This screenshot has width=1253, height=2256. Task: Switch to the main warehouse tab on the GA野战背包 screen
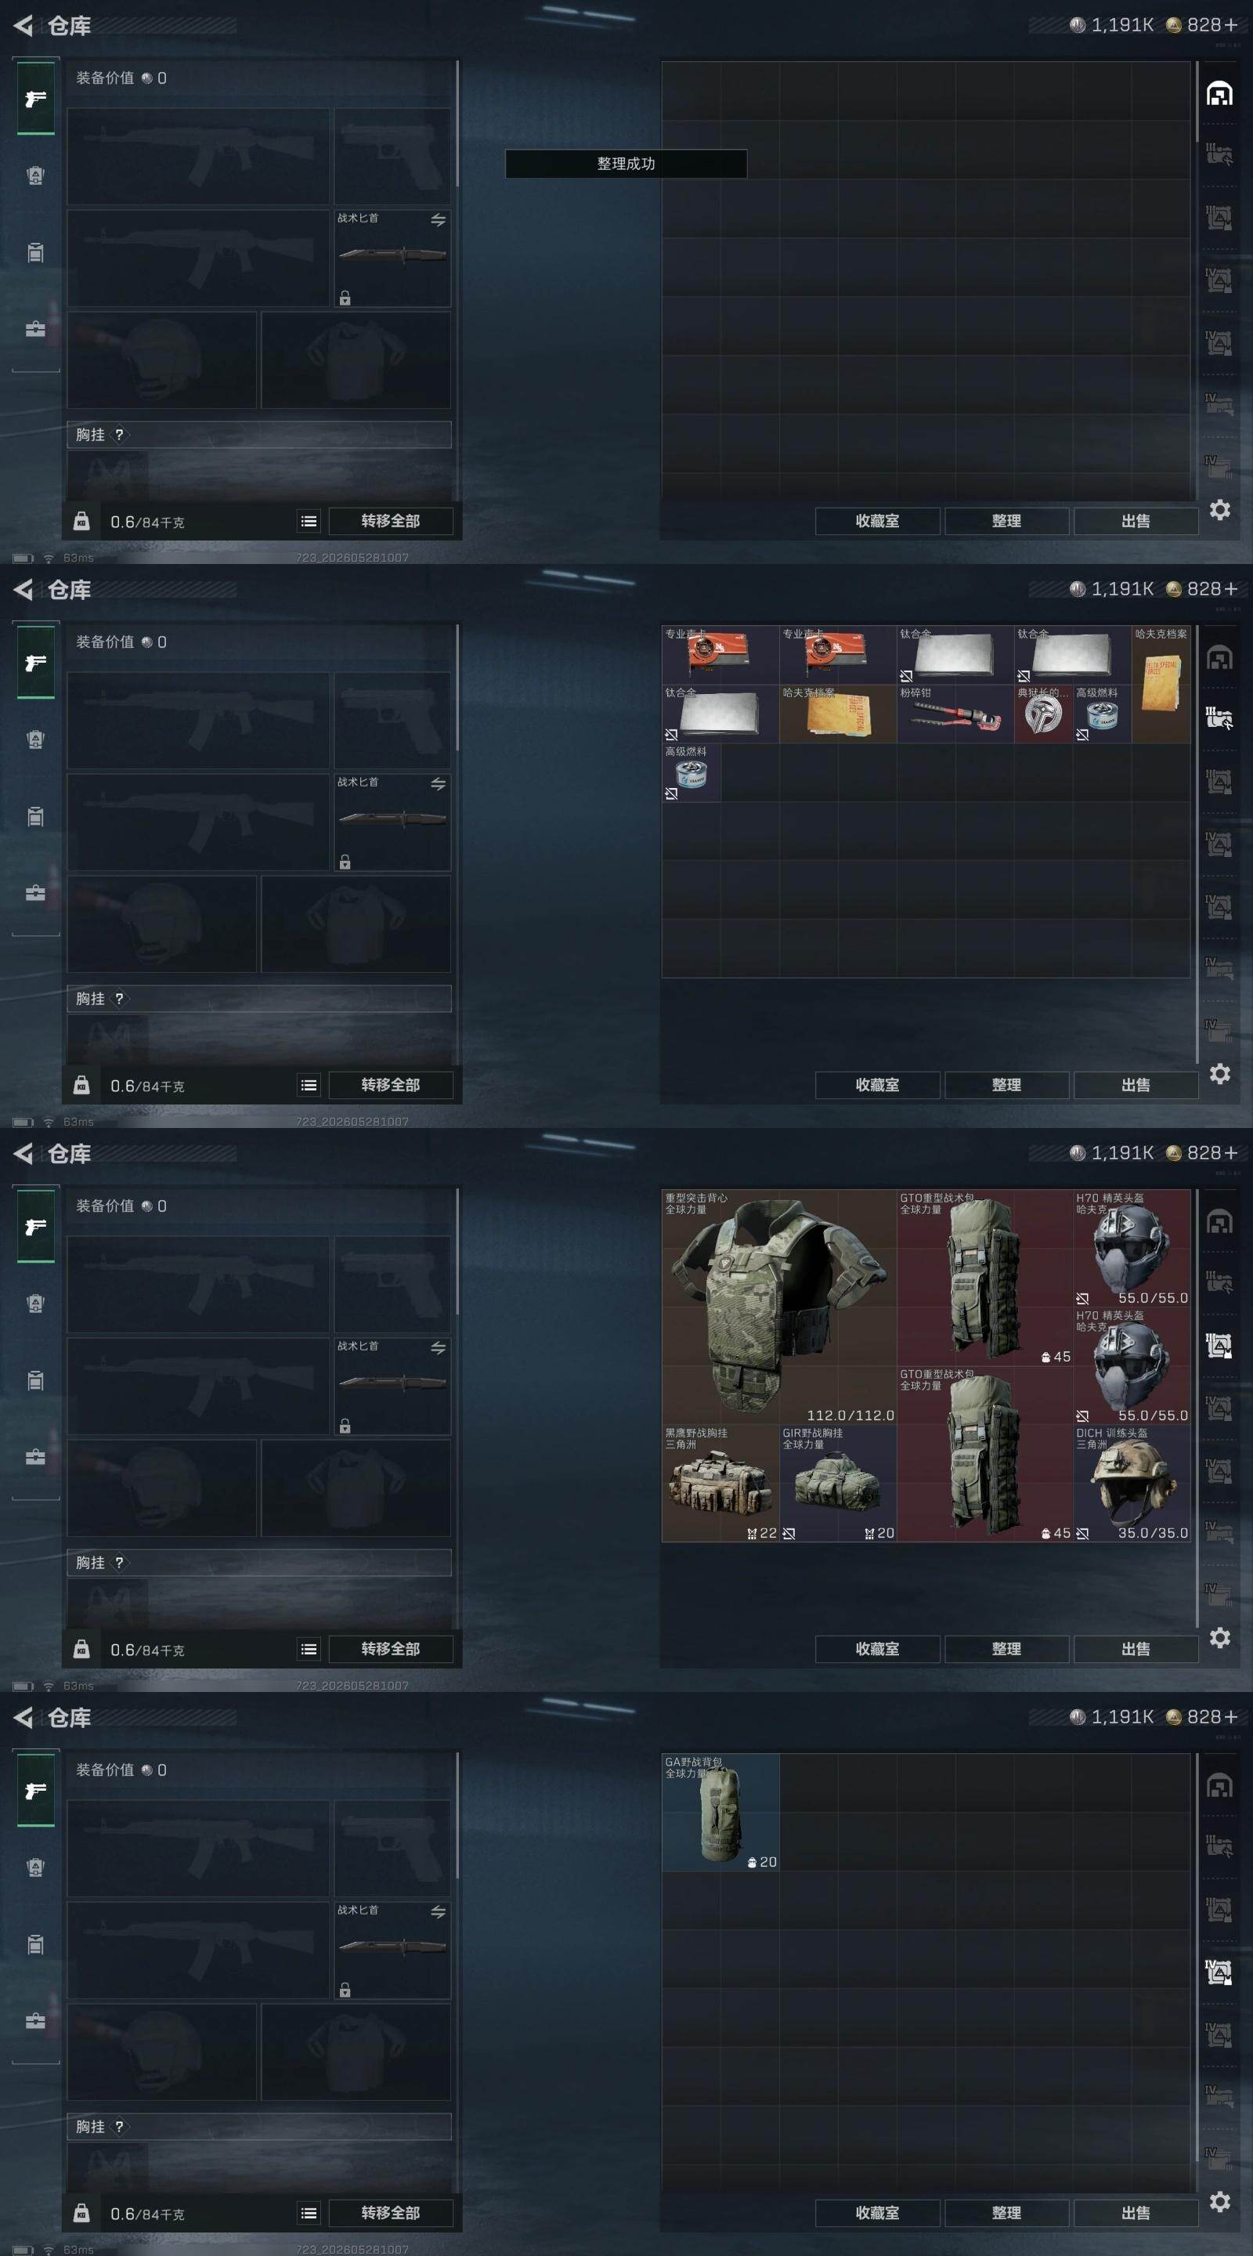pyautogui.click(x=1220, y=1785)
